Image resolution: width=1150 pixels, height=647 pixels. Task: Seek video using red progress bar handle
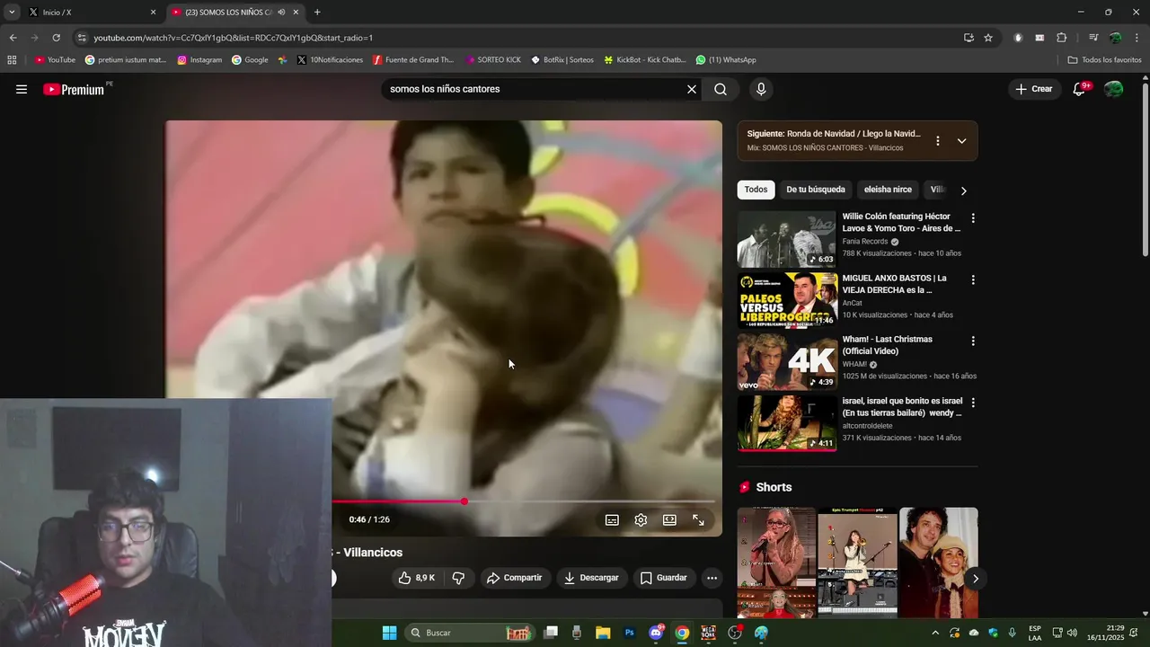pos(464,501)
